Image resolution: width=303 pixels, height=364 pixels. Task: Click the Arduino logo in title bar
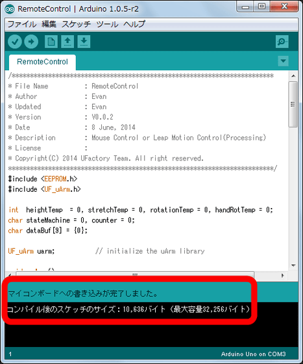(10, 9)
